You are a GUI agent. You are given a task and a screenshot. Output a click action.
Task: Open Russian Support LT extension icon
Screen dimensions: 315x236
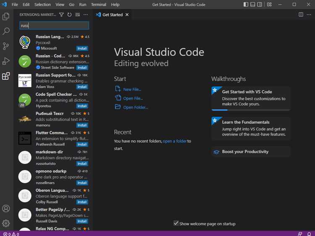tap(25, 81)
